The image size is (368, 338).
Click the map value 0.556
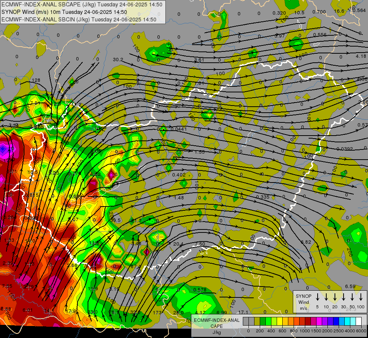pos(320,35)
